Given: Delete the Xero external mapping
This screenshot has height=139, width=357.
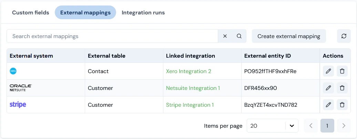Looking at the screenshot, I should click(x=342, y=71).
